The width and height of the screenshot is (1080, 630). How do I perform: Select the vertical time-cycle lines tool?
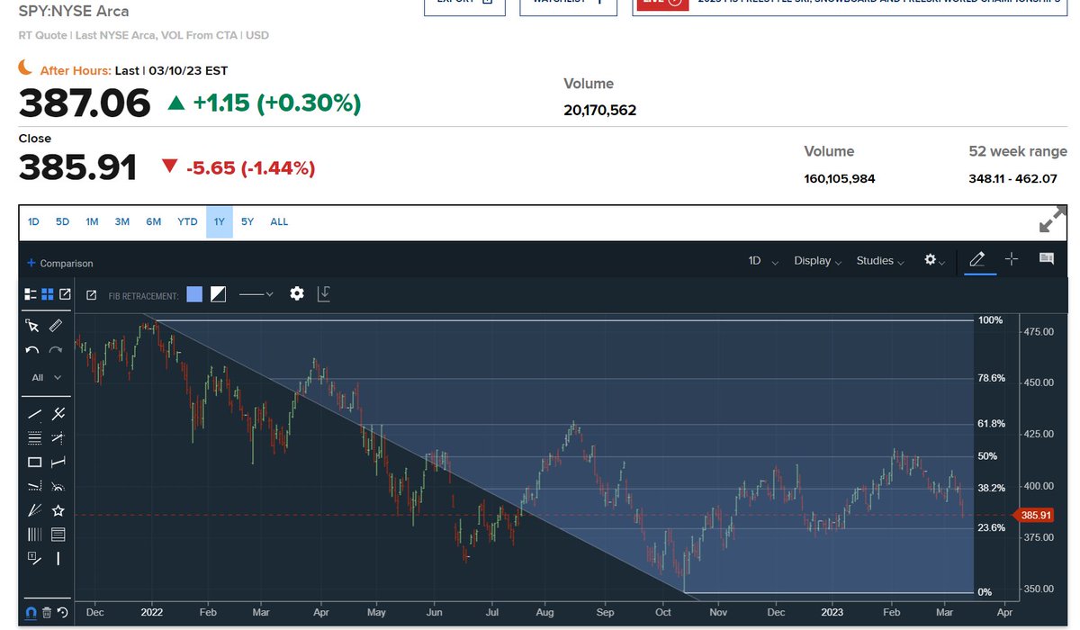click(x=34, y=535)
